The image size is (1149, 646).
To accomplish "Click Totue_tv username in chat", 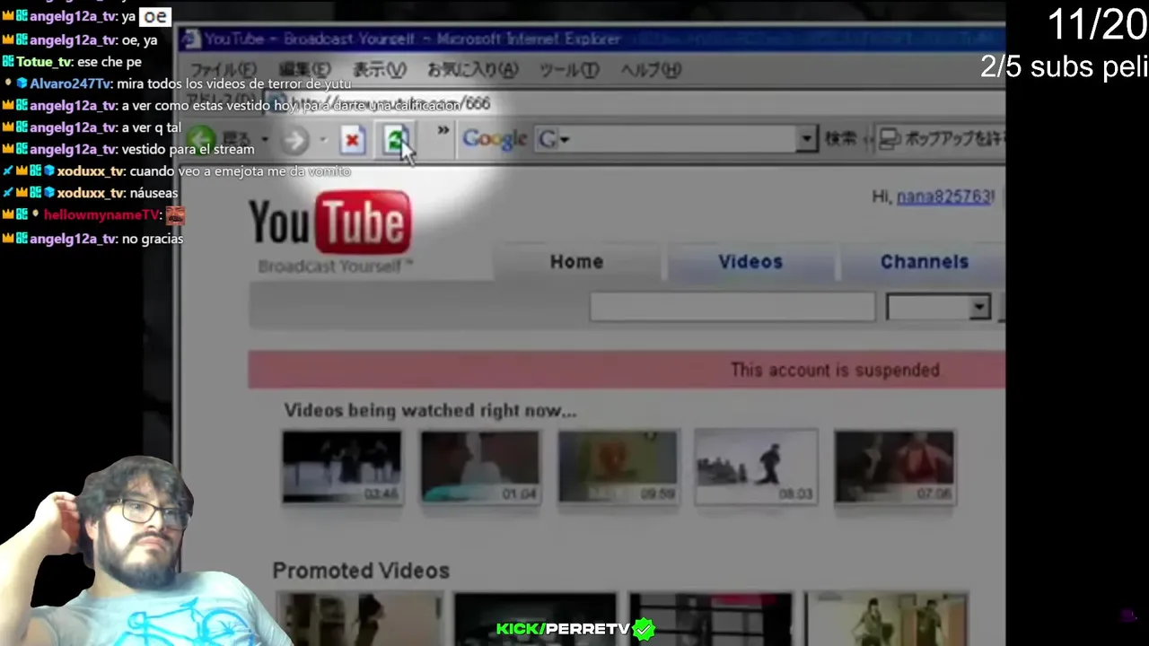I will click(x=45, y=62).
